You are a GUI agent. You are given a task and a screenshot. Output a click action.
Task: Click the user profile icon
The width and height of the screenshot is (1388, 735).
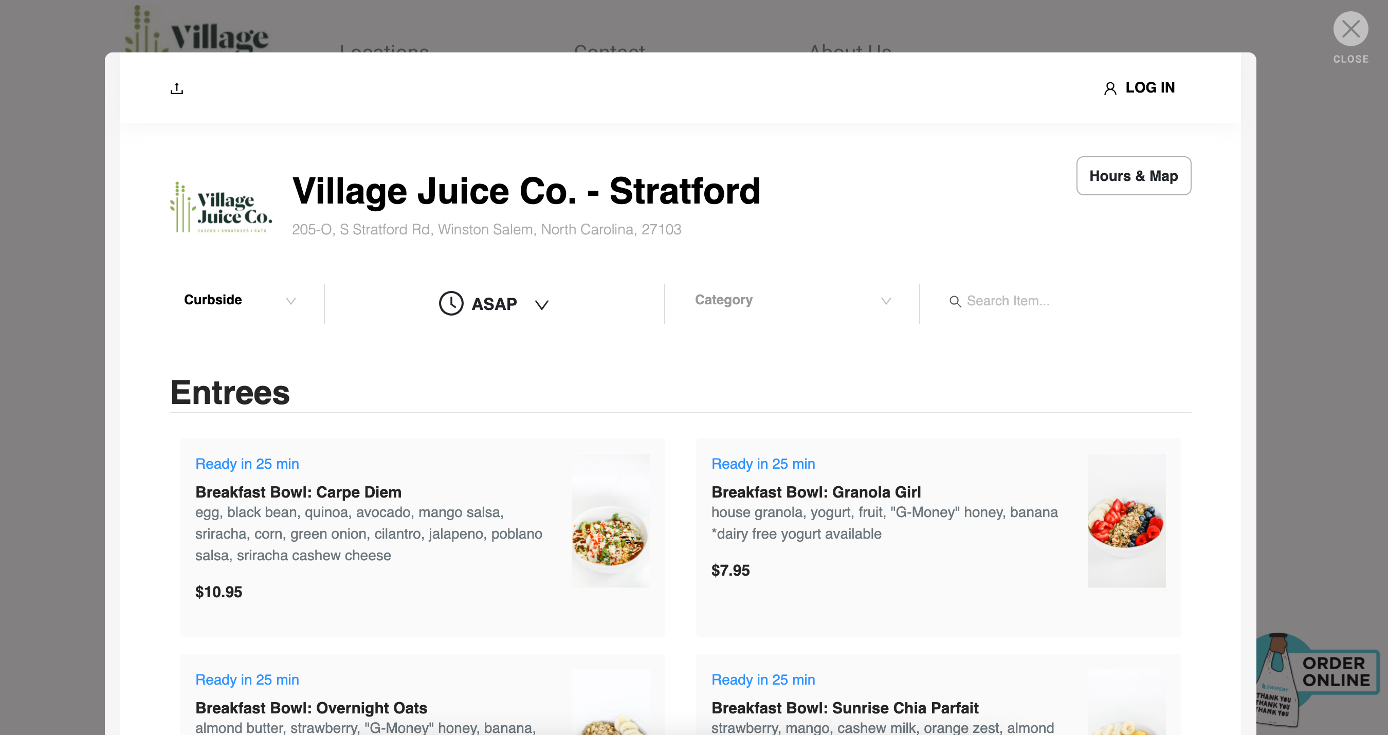[1110, 88]
